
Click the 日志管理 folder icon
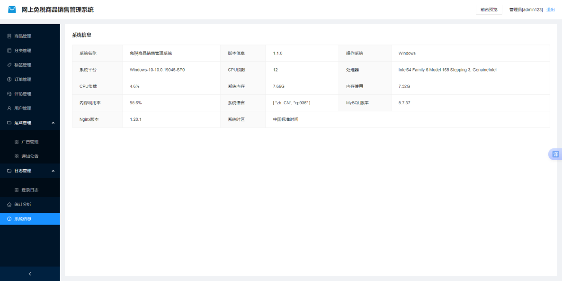click(9, 171)
